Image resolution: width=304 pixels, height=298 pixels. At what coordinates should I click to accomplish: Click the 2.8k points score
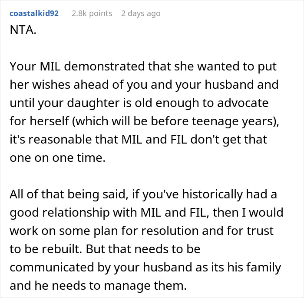point(92,13)
